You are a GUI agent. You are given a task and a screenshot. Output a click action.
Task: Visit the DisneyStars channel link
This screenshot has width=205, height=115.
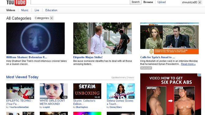coord(116,107)
